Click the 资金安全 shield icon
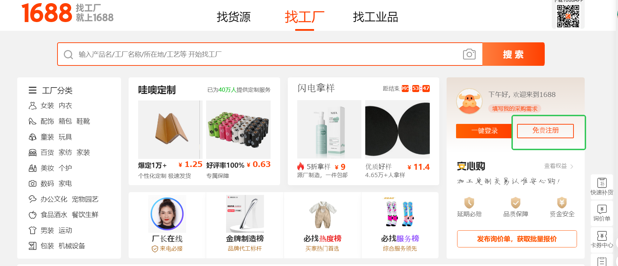This screenshot has width=618, height=266. [x=562, y=203]
